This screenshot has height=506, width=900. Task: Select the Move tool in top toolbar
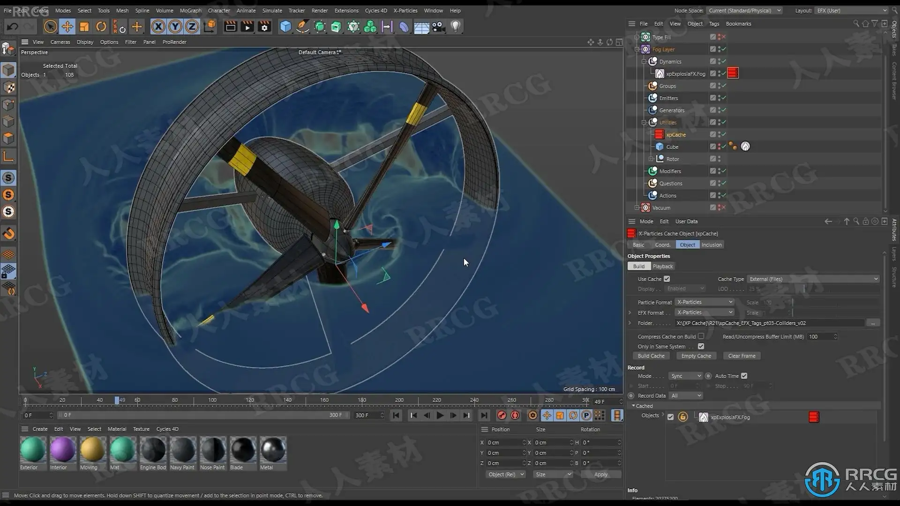(67, 27)
